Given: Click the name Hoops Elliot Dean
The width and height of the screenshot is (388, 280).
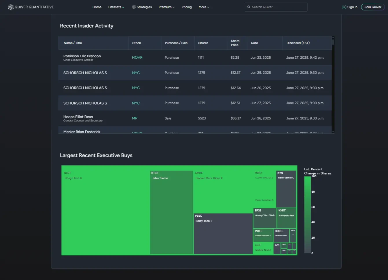Looking at the screenshot, I should click(78, 117).
